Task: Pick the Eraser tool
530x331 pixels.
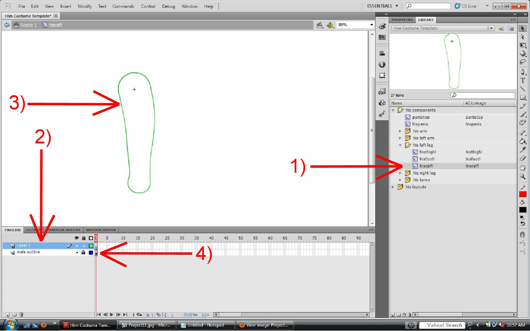Action: 523,159
